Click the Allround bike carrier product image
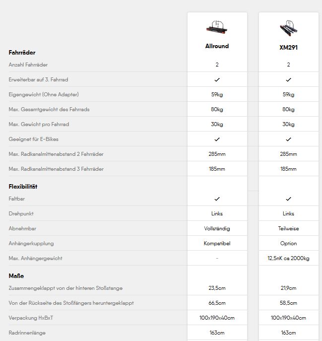Viewport: 322px width, 341px height. point(217,27)
